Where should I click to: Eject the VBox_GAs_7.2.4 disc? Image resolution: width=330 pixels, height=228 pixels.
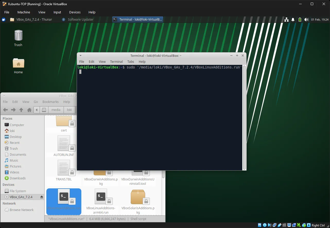42,197
